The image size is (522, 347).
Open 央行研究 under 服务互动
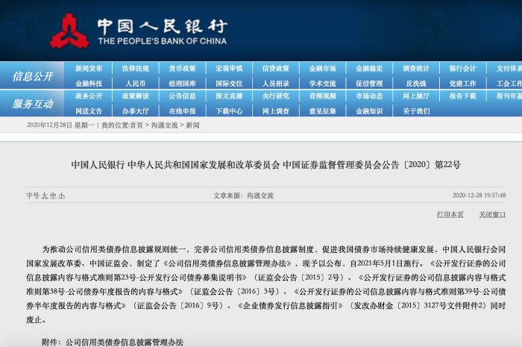tap(276, 96)
